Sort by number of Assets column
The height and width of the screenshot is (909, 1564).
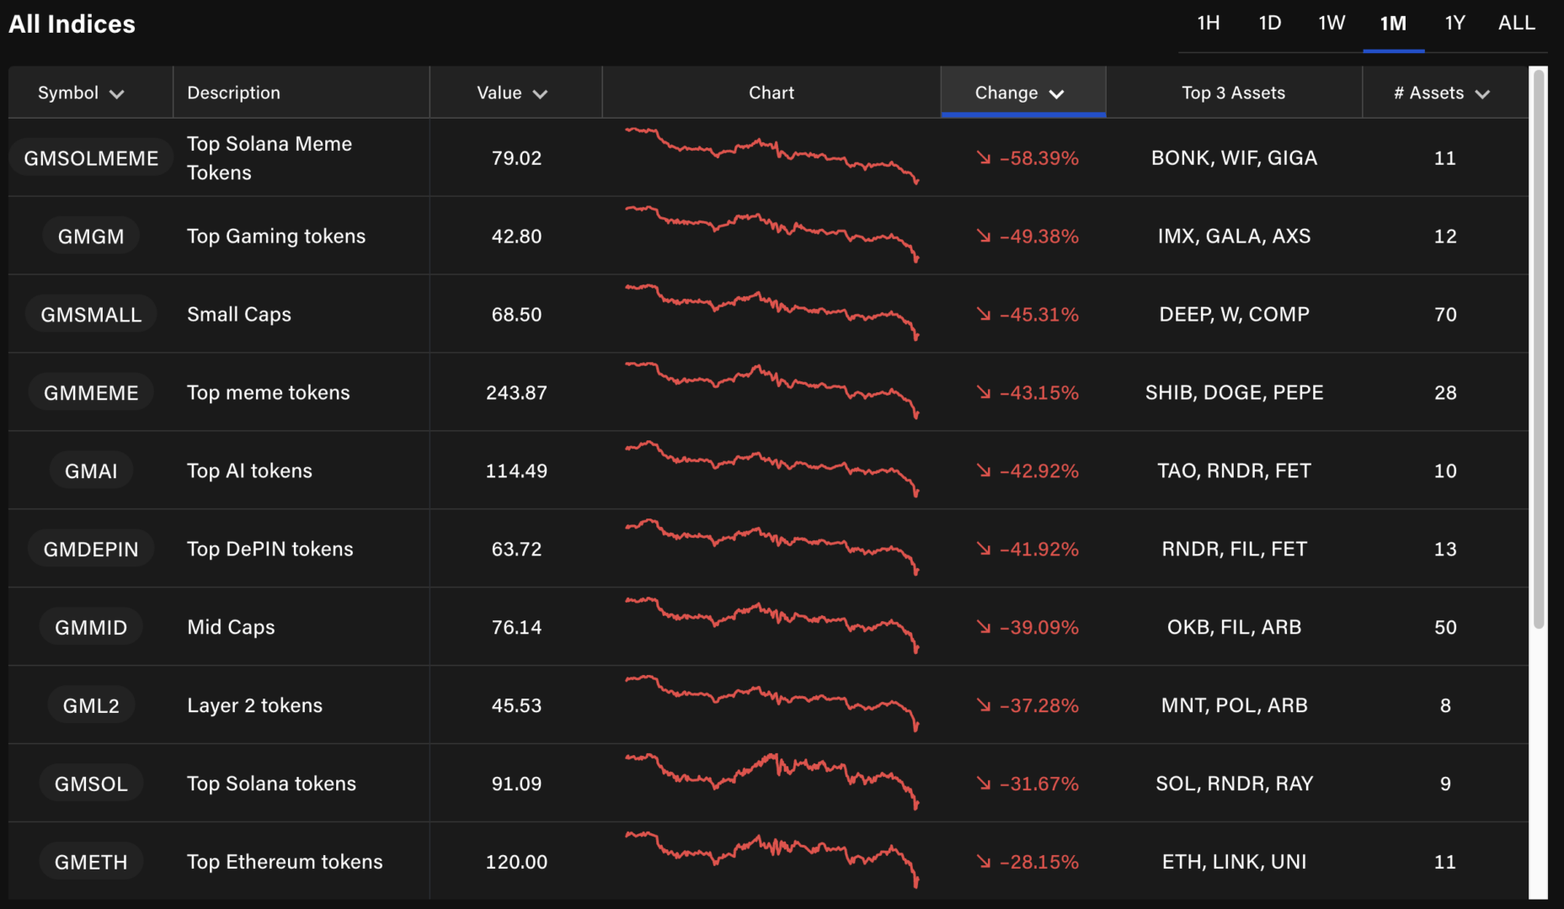pyautogui.click(x=1443, y=93)
